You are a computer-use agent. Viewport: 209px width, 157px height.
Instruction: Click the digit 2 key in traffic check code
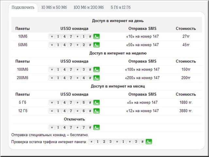coord(104,142)
